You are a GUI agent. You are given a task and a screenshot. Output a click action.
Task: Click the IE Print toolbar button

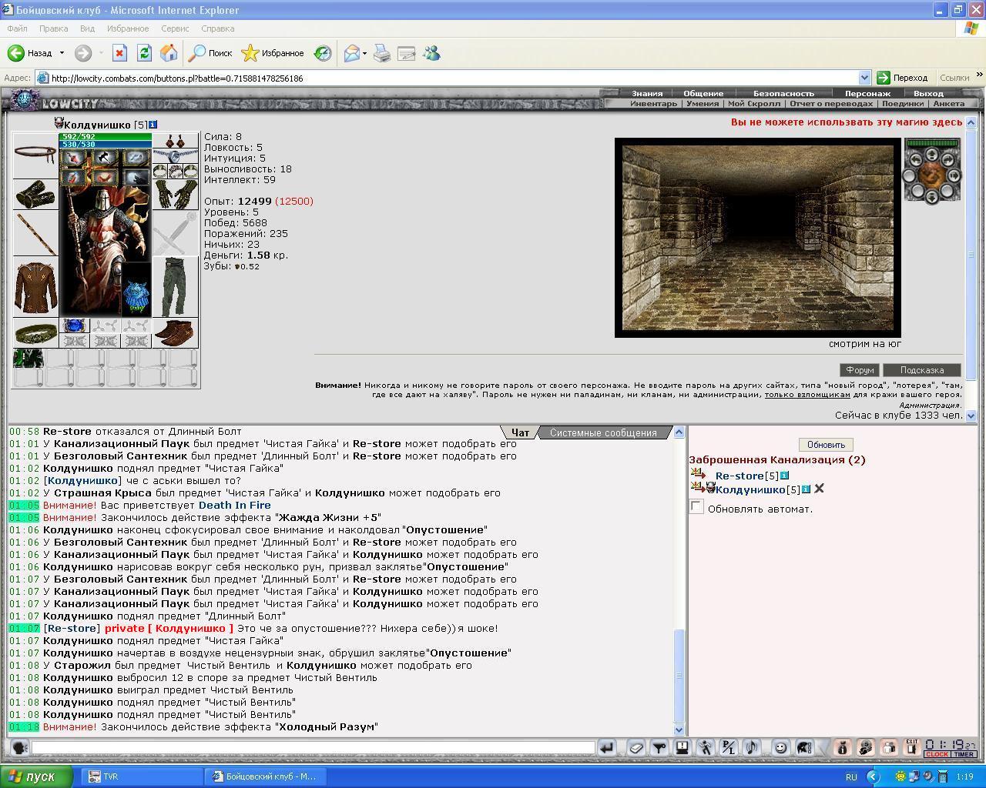(x=382, y=53)
